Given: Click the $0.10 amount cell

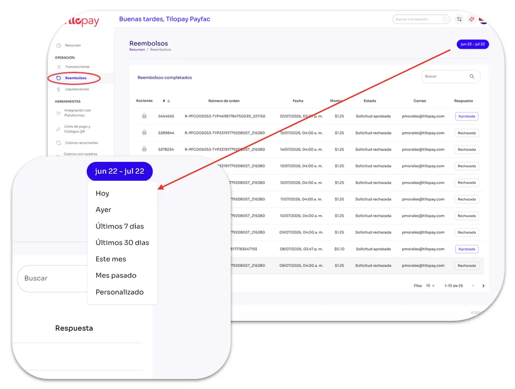Looking at the screenshot, I should (x=339, y=249).
